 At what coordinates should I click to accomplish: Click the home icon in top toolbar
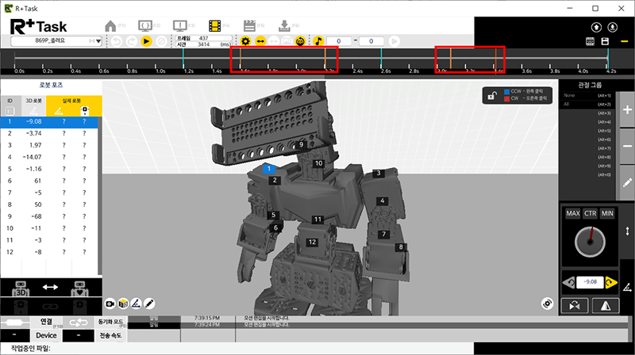pos(111,25)
